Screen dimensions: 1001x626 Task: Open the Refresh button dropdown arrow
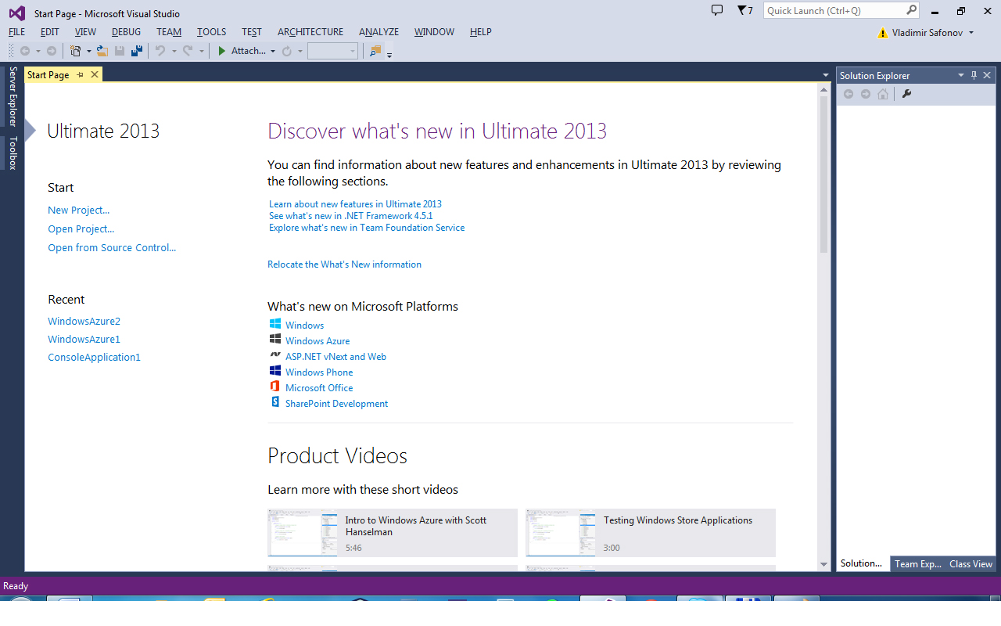pos(300,52)
